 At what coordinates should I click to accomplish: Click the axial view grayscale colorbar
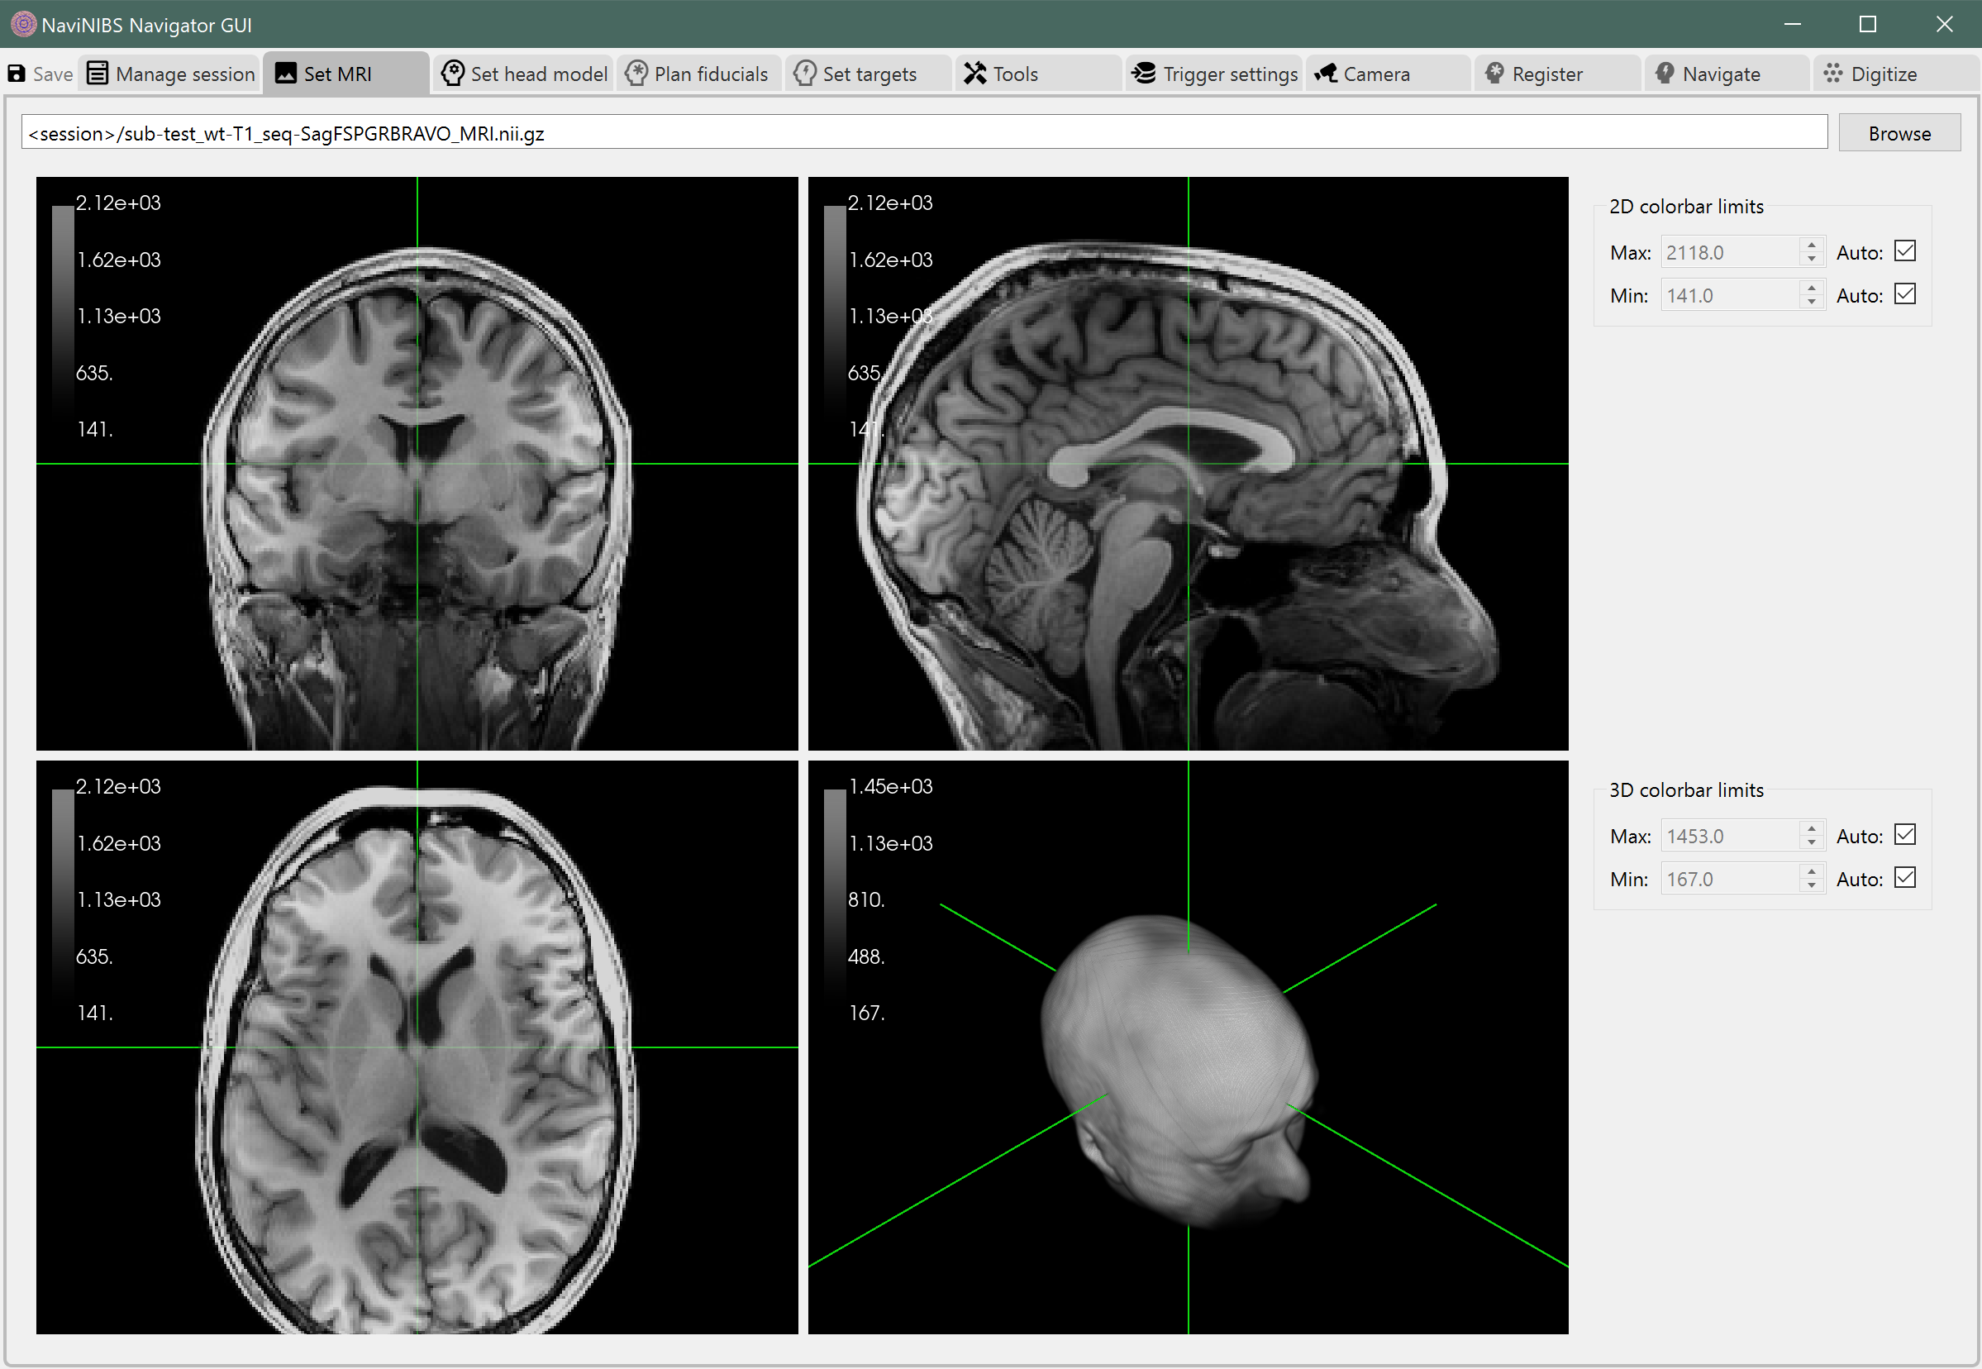pyautogui.click(x=63, y=899)
